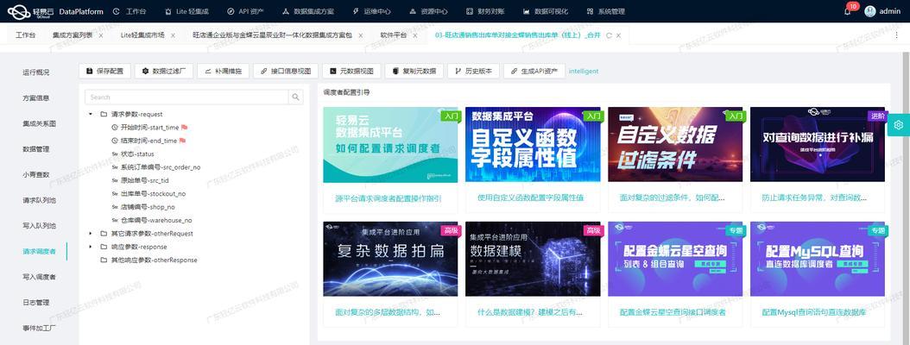
Task: Open the 数据集成方案 top menu
Action: pyautogui.click(x=308, y=11)
